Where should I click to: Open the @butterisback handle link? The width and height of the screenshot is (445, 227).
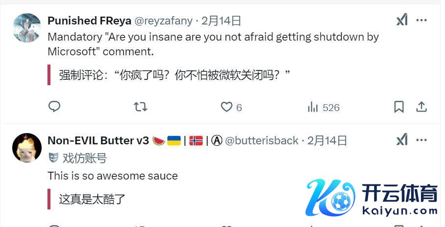(x=262, y=140)
